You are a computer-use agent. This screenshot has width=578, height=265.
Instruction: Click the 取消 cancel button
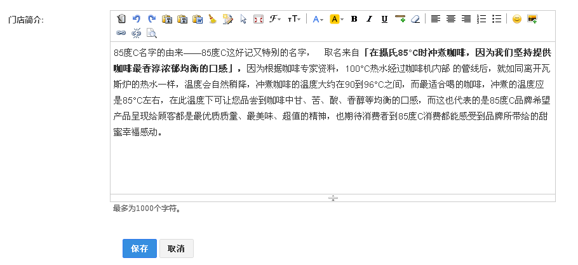tap(176, 248)
